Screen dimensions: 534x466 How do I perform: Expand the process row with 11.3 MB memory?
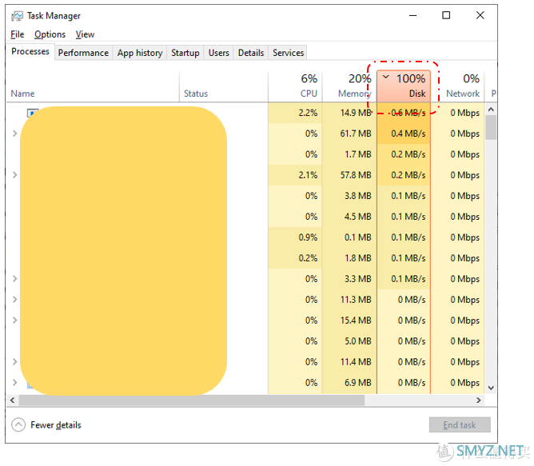point(14,300)
